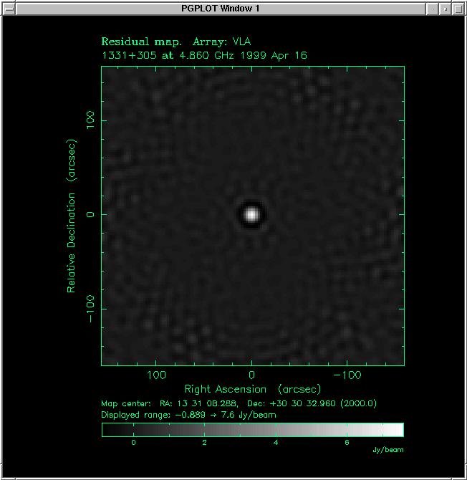This screenshot has height=480, width=467.
Task: Click the 'Displayed range' text line
Action: pyautogui.click(x=186, y=414)
